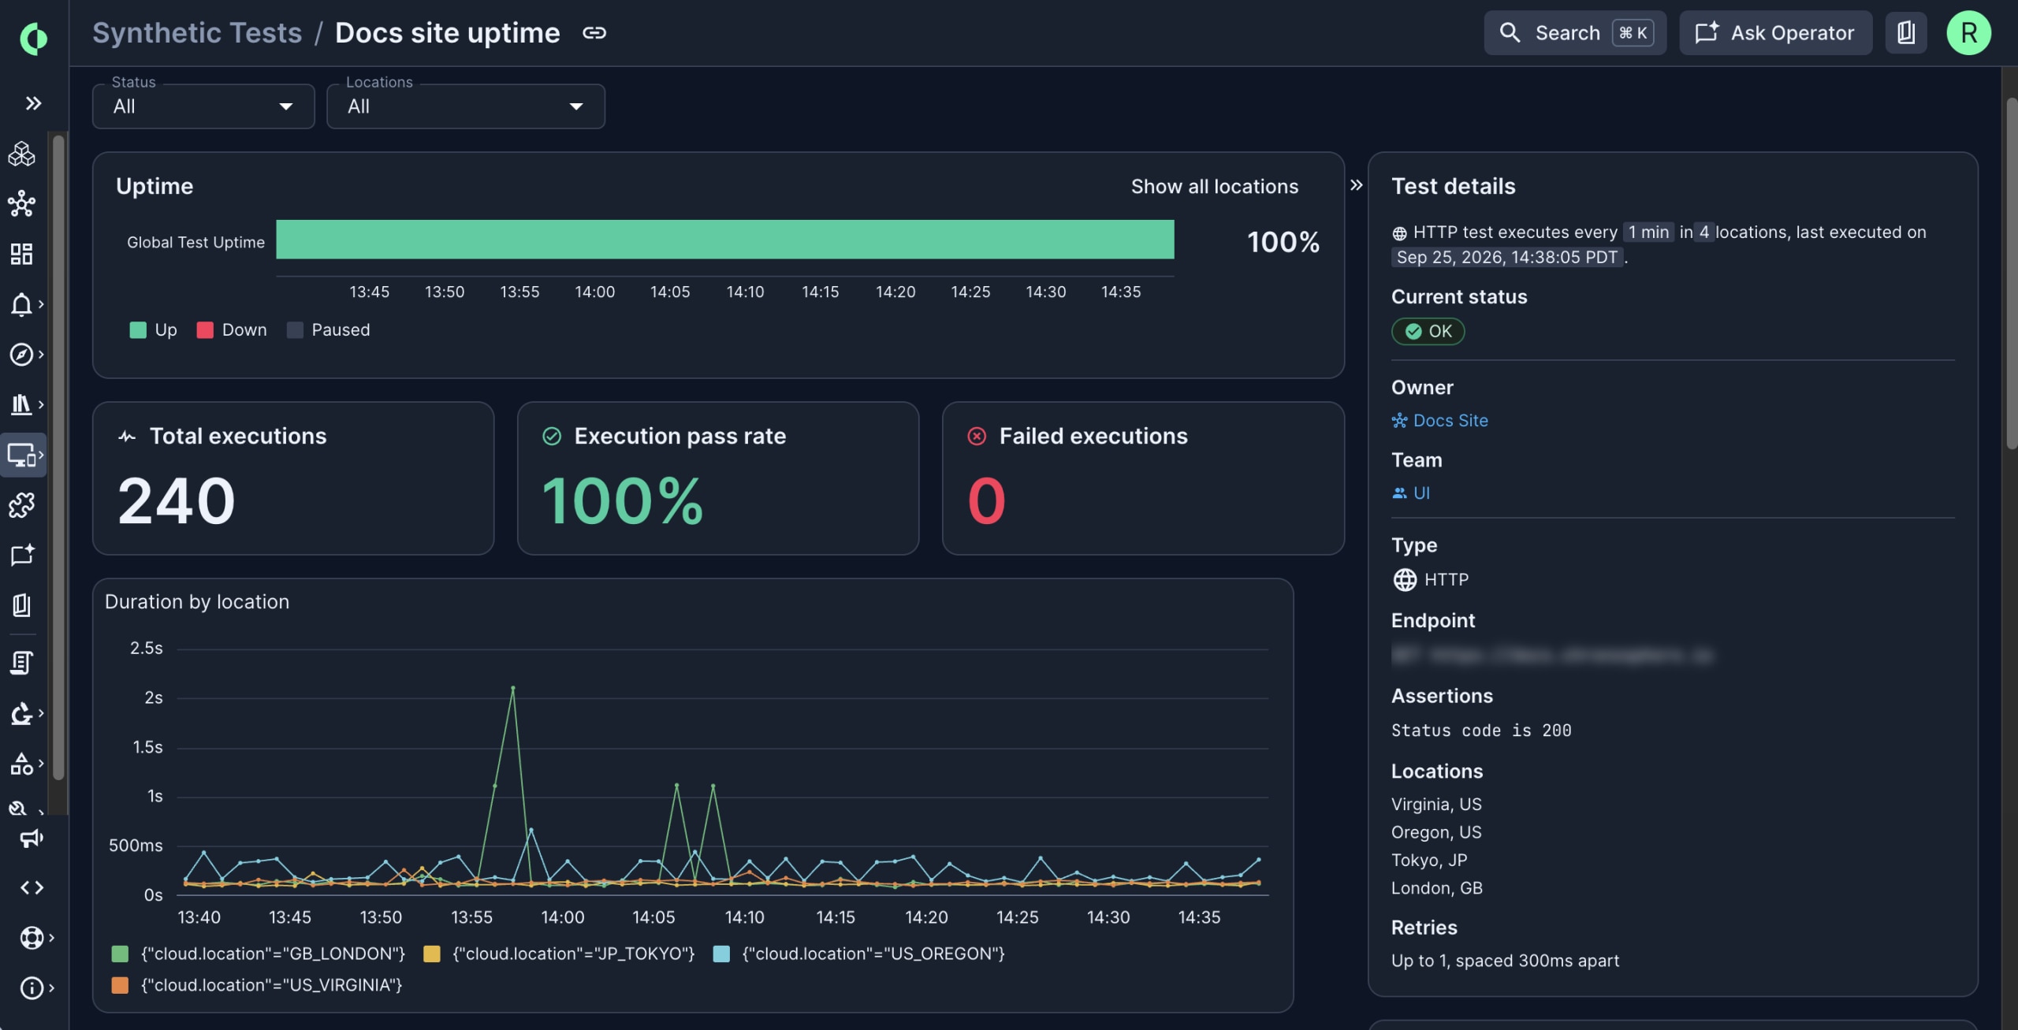Click the app logo icon at top left
The width and height of the screenshot is (2018, 1030).
coord(33,38)
